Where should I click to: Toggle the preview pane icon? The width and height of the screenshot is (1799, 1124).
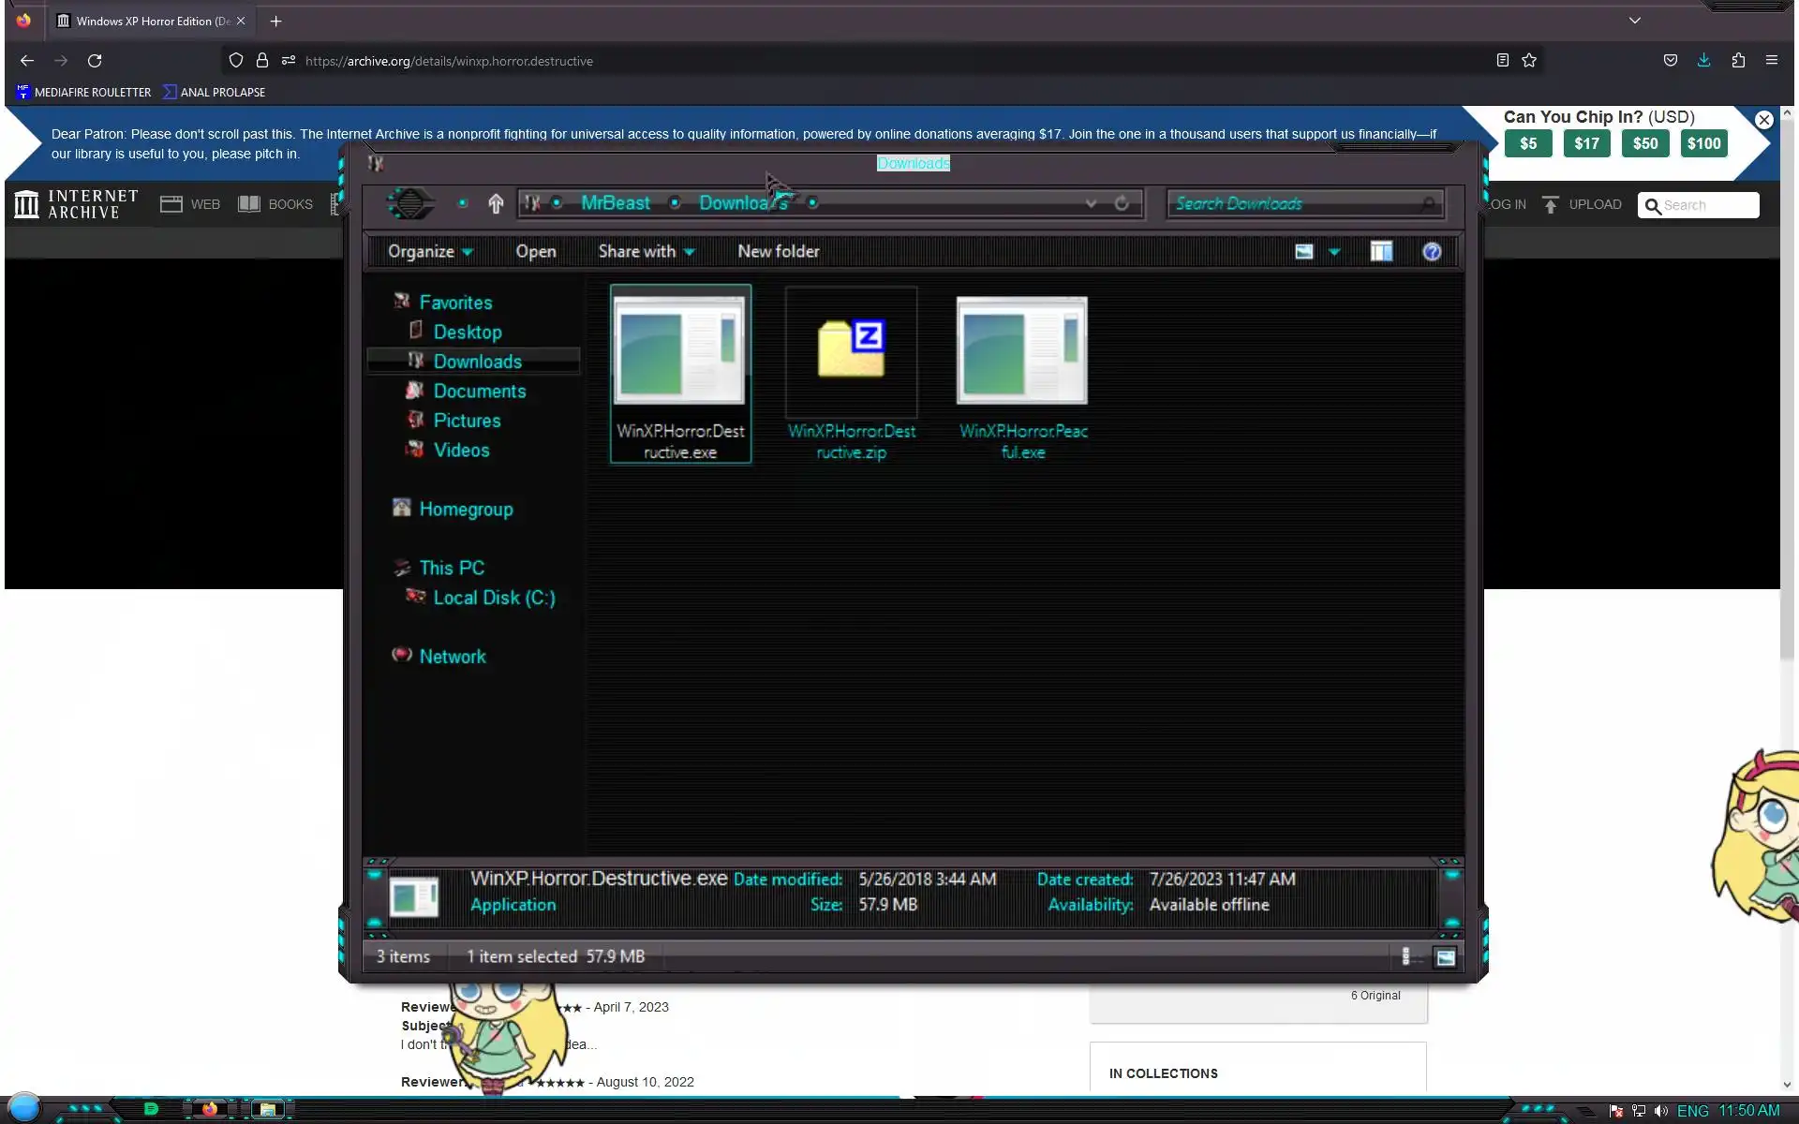[x=1380, y=251]
